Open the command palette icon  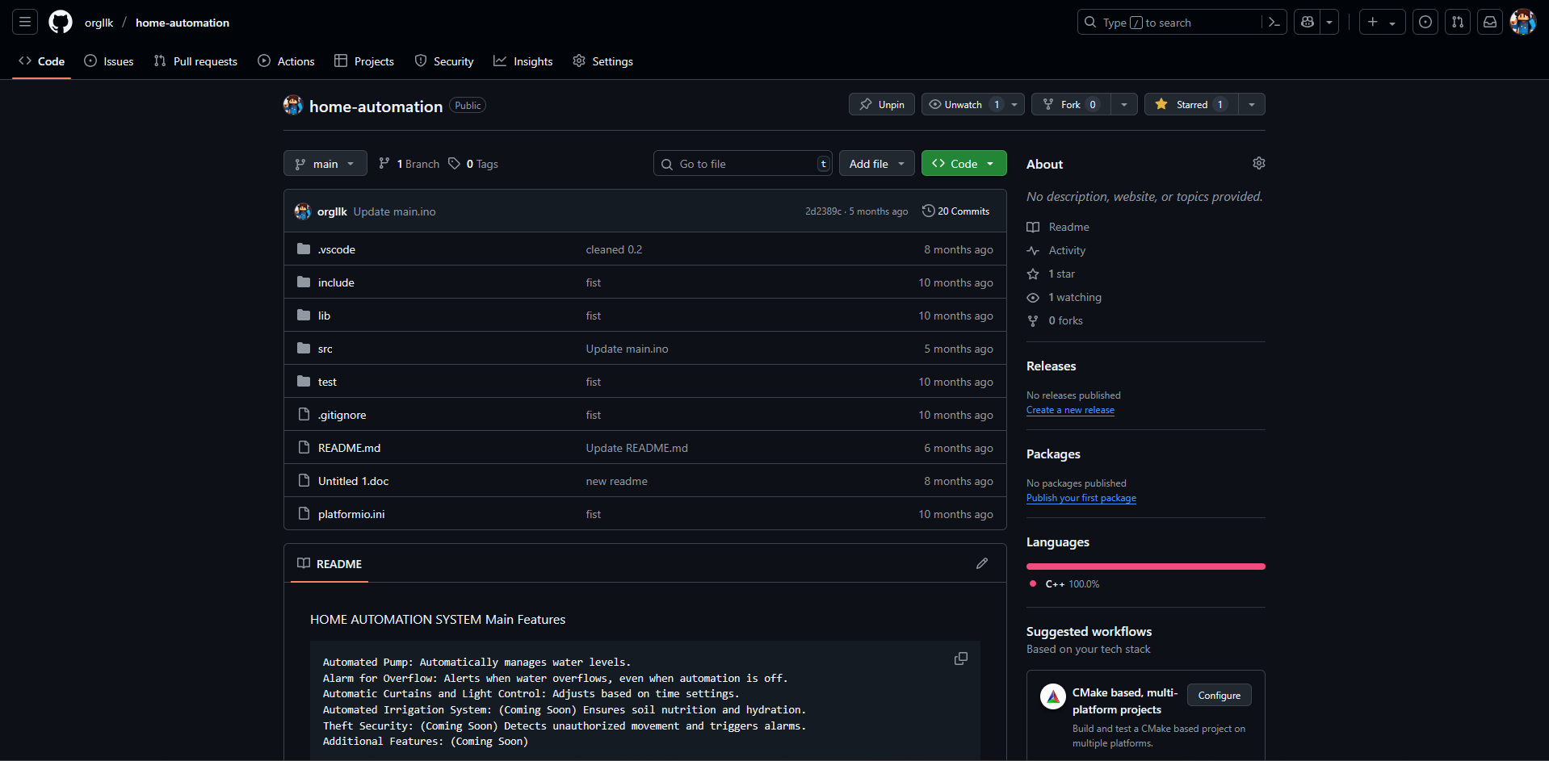point(1274,23)
